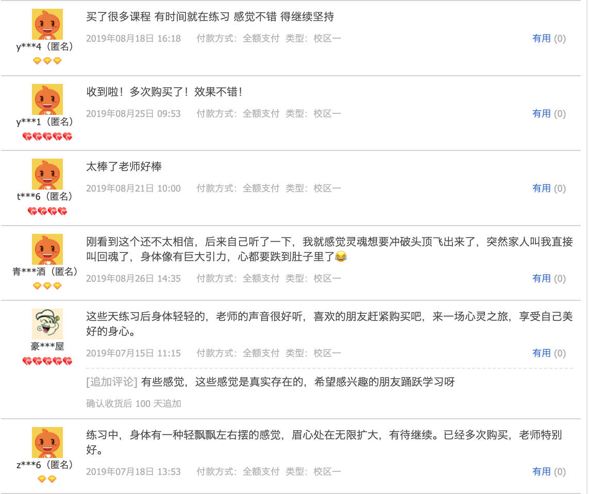Click the red heart rating icons under t***6

[47, 211]
